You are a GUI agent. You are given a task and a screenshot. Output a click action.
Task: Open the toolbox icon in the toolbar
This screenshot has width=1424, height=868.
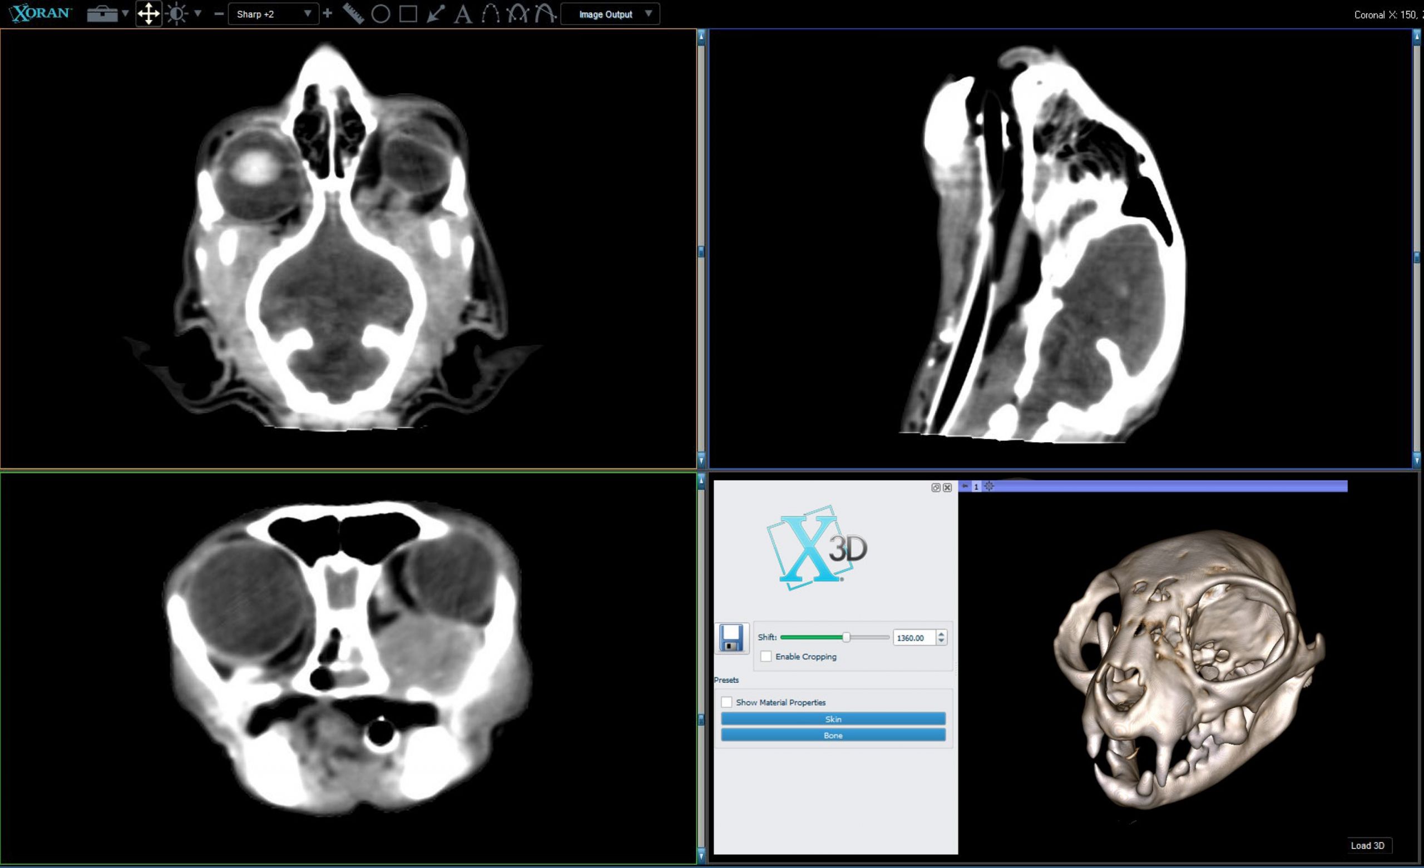point(102,14)
